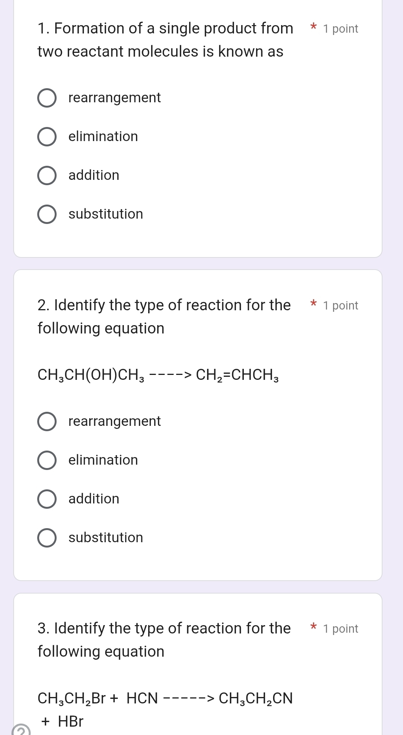
Task: Click the red required asterisk on question 3
Action: (x=313, y=627)
